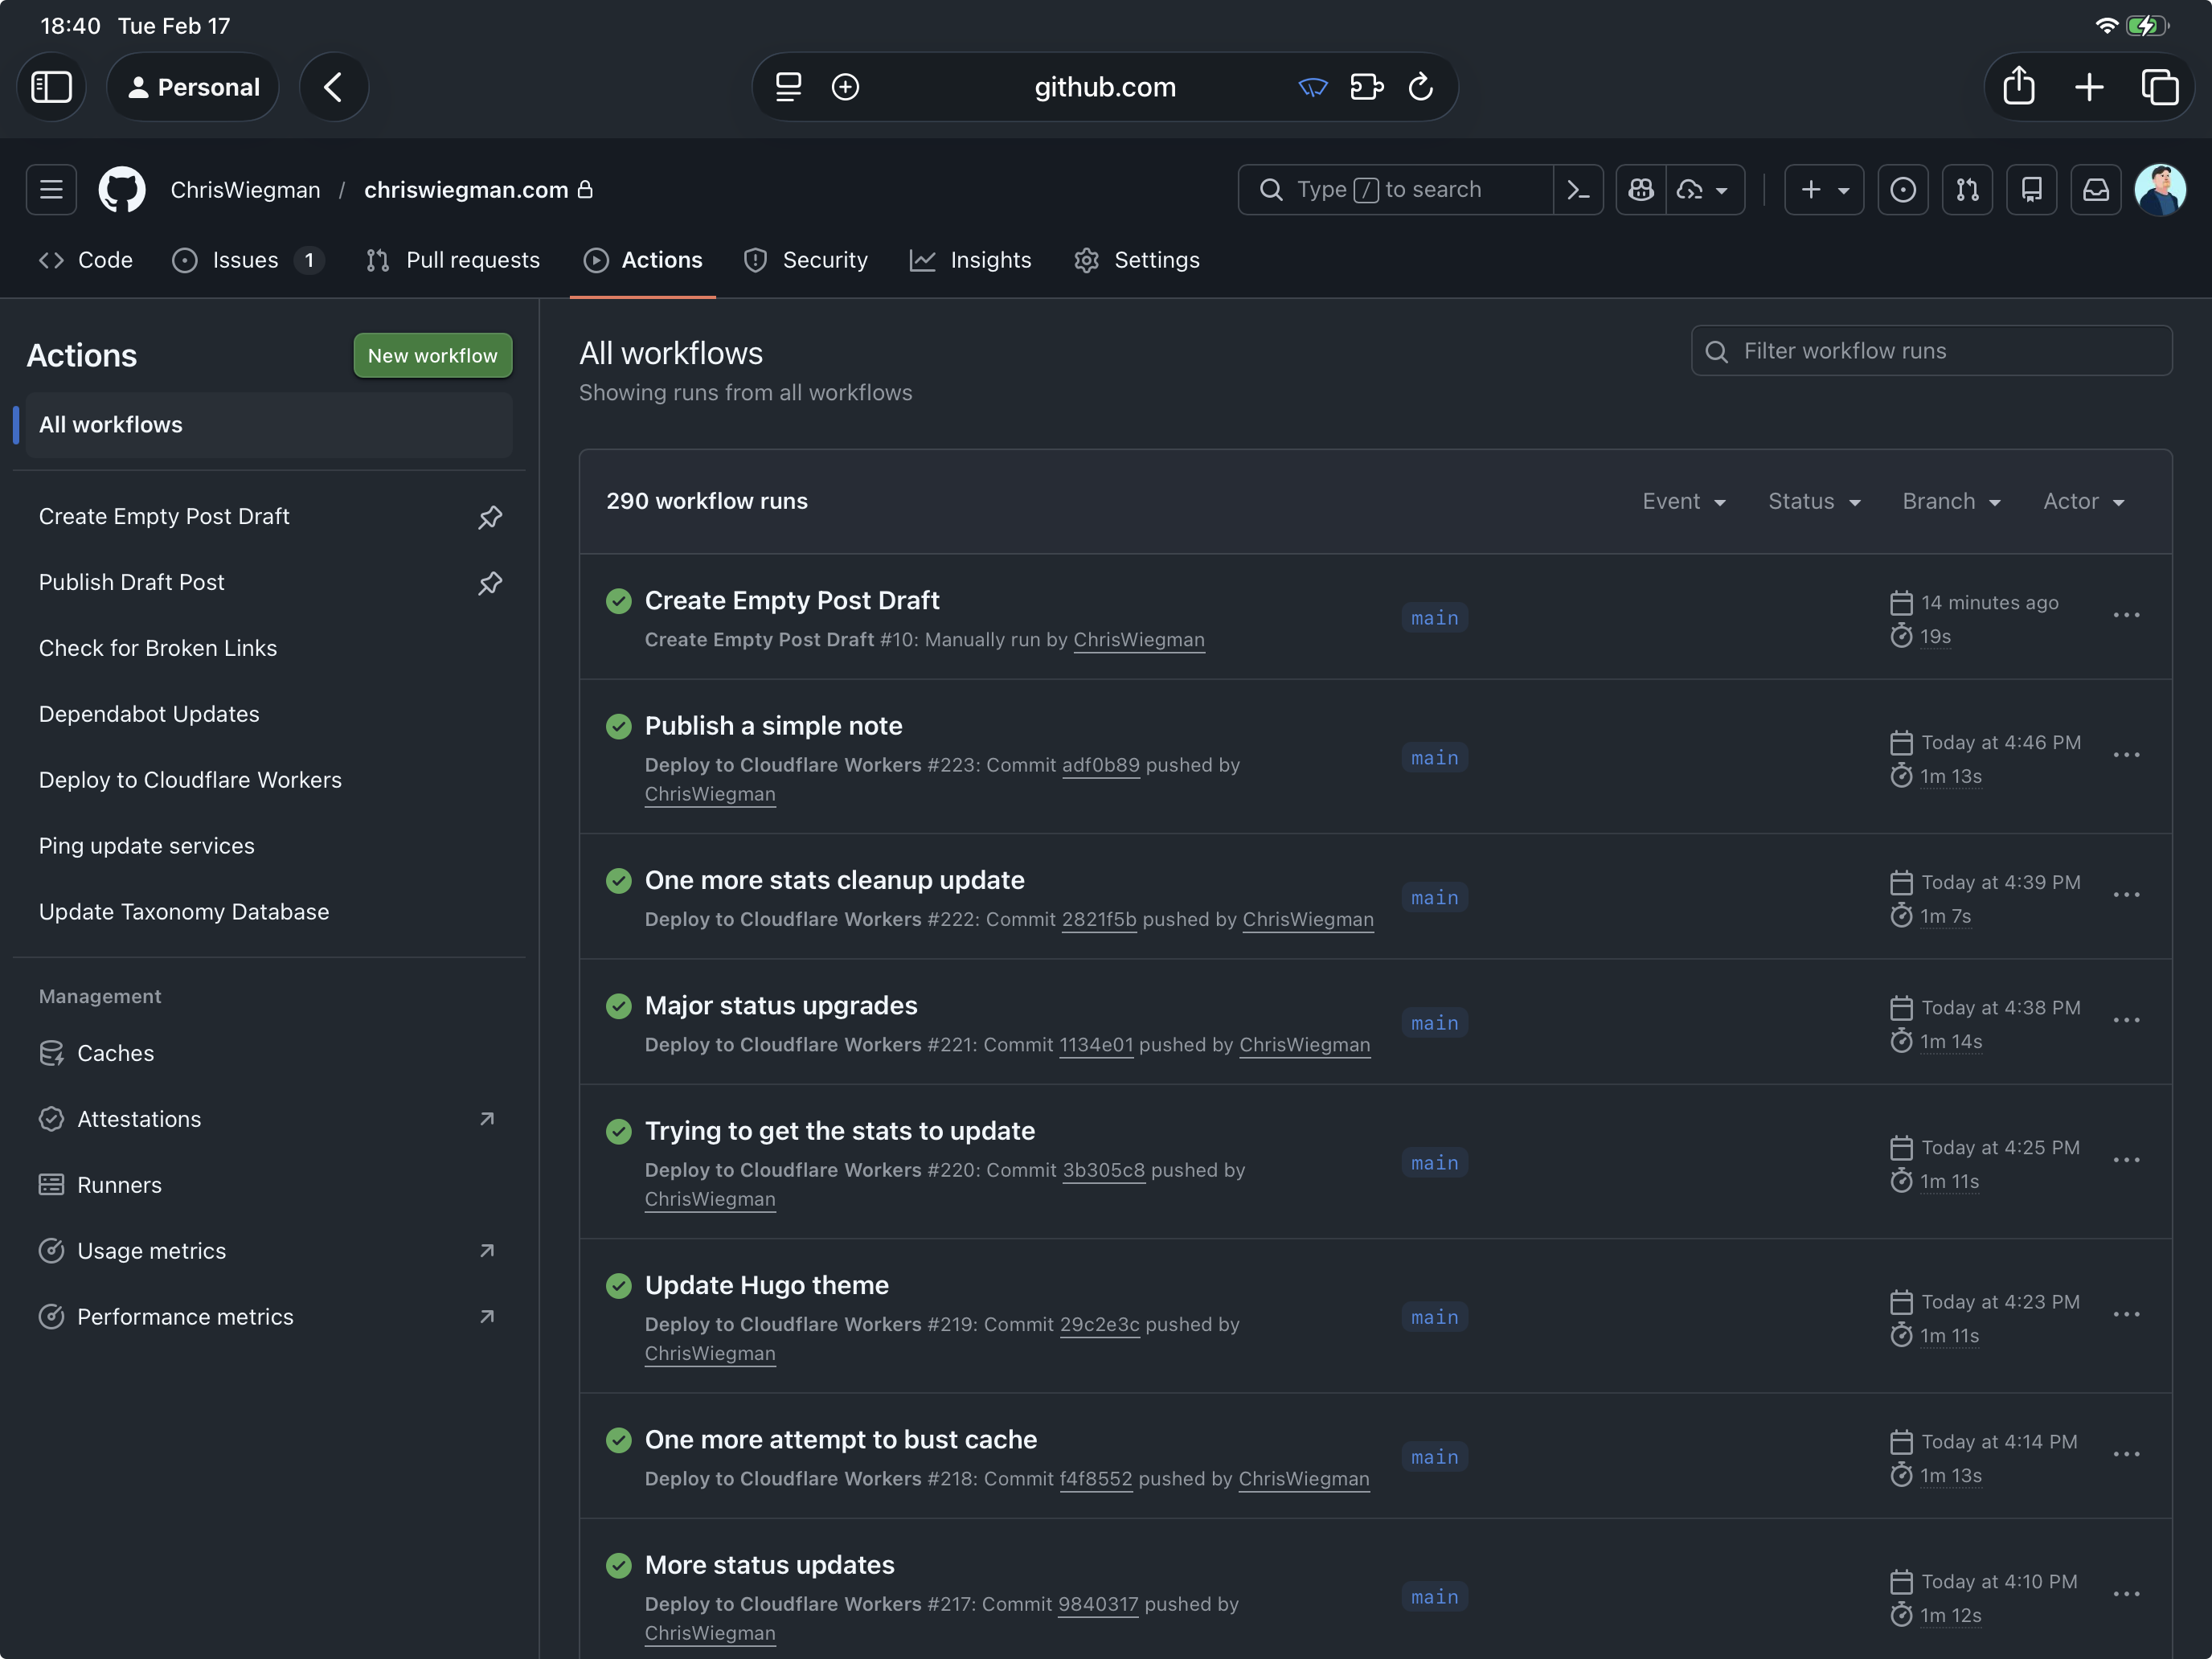Switch to the Insights tab
This screenshot has width=2212, height=1659.
970,260
